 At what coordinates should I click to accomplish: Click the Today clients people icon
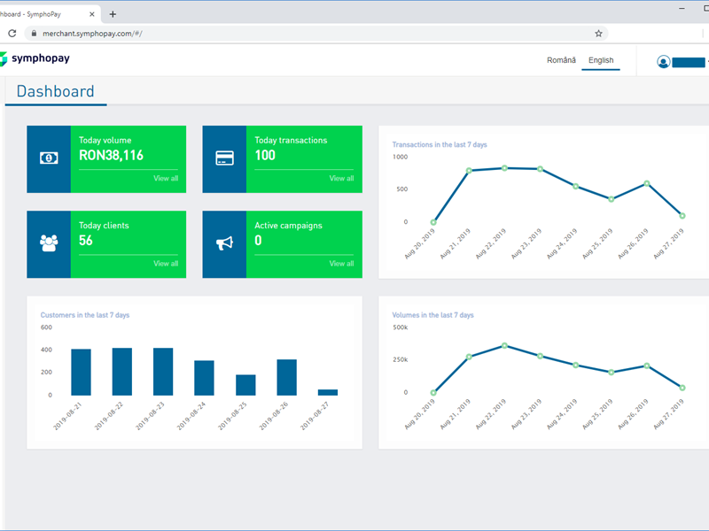tap(49, 243)
